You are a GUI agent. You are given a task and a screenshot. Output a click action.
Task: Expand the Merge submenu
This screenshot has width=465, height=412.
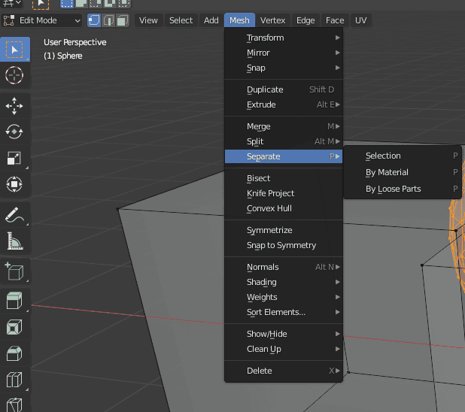point(284,126)
